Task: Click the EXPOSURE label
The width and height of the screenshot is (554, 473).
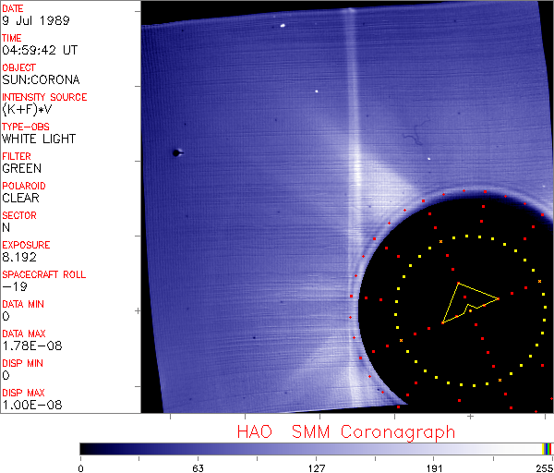Action: click(26, 245)
